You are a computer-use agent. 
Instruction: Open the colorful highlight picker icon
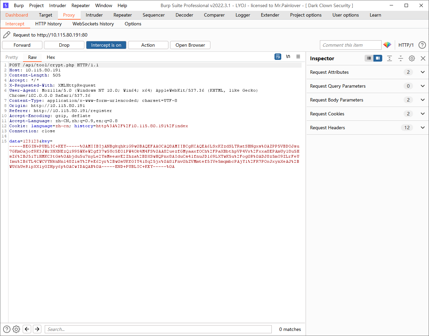(387, 45)
